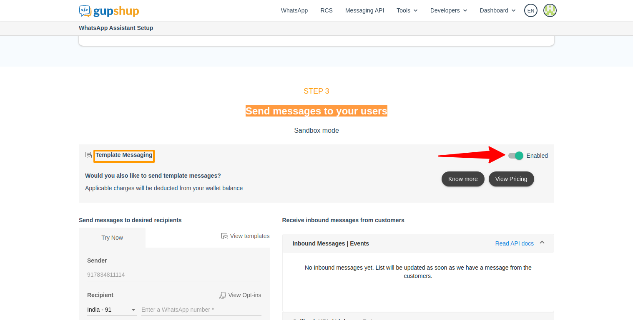Click the STEP 3 label
The width and height of the screenshot is (633, 320).
click(x=316, y=91)
